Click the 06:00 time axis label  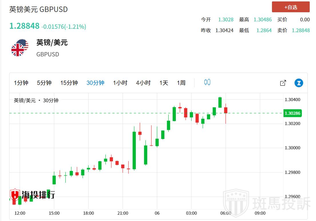226,213
